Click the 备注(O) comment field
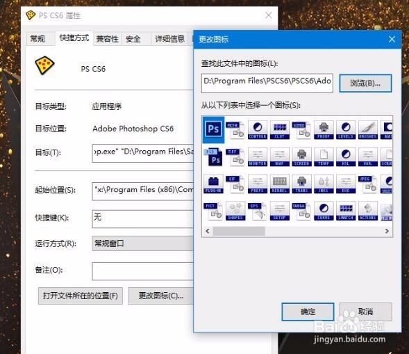Image resolution: width=409 pixels, height=354 pixels. pyautogui.click(x=143, y=271)
